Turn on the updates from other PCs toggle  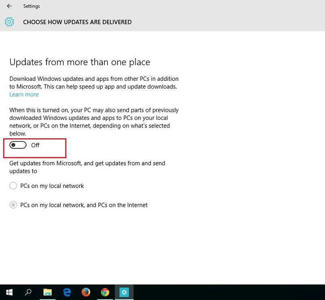tap(18, 145)
